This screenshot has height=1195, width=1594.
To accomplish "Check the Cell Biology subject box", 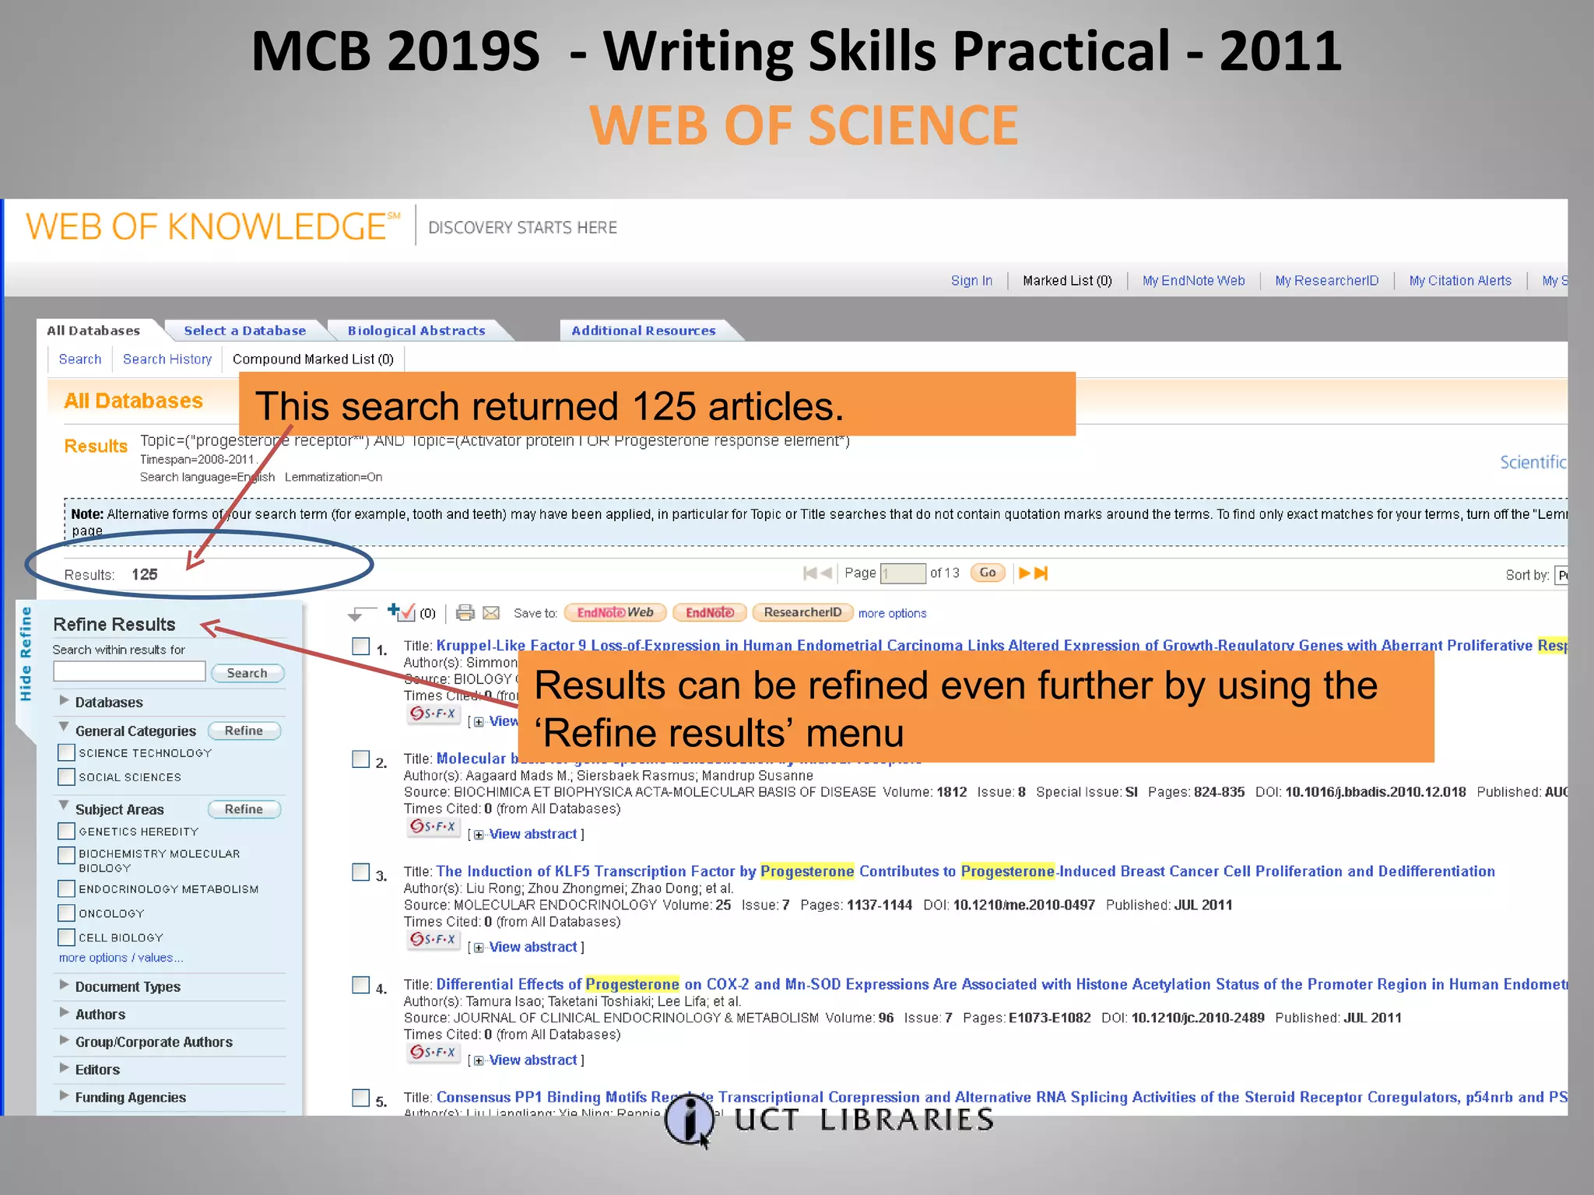I will point(67,937).
